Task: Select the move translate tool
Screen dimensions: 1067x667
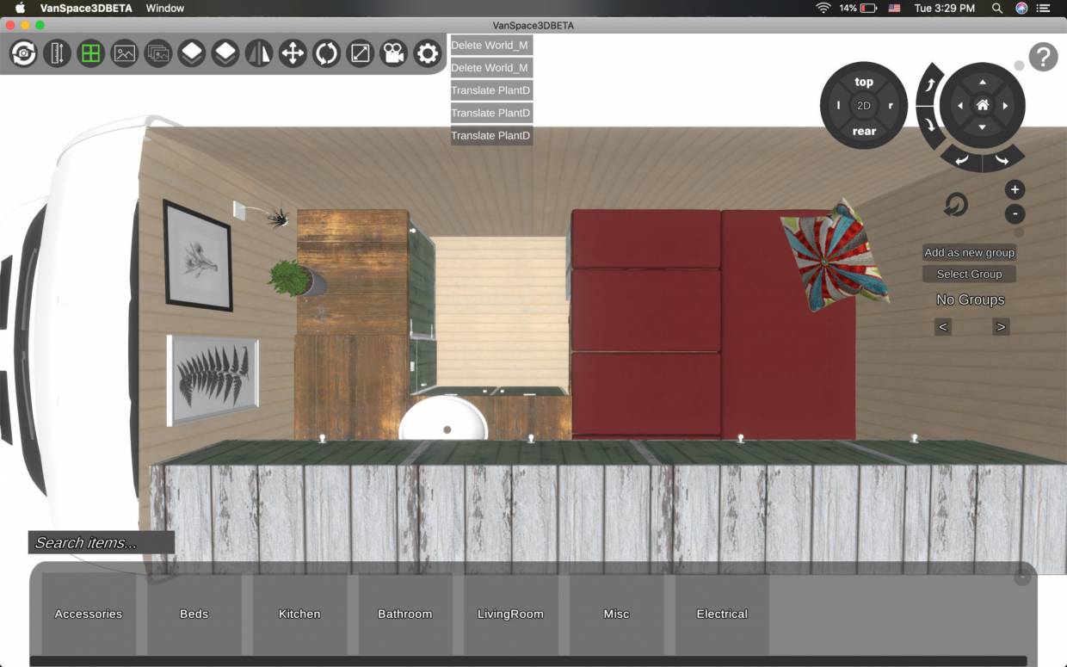Action: coord(293,52)
